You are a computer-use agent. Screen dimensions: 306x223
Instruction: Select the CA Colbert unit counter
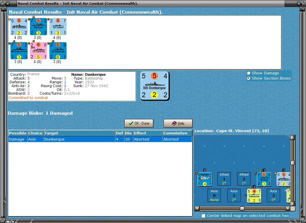pos(58,26)
